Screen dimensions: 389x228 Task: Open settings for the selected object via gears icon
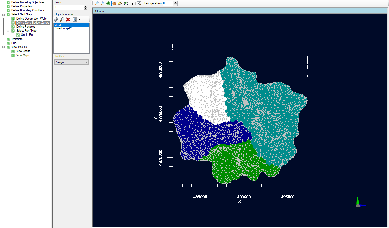point(56,20)
